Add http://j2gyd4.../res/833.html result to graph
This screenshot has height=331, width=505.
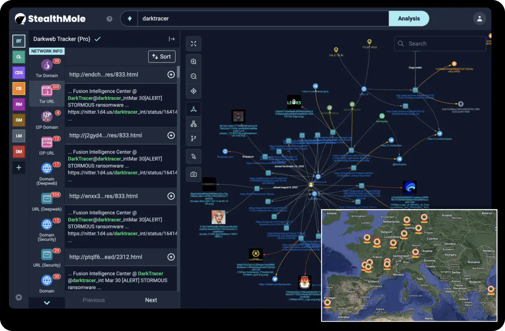click(x=171, y=135)
